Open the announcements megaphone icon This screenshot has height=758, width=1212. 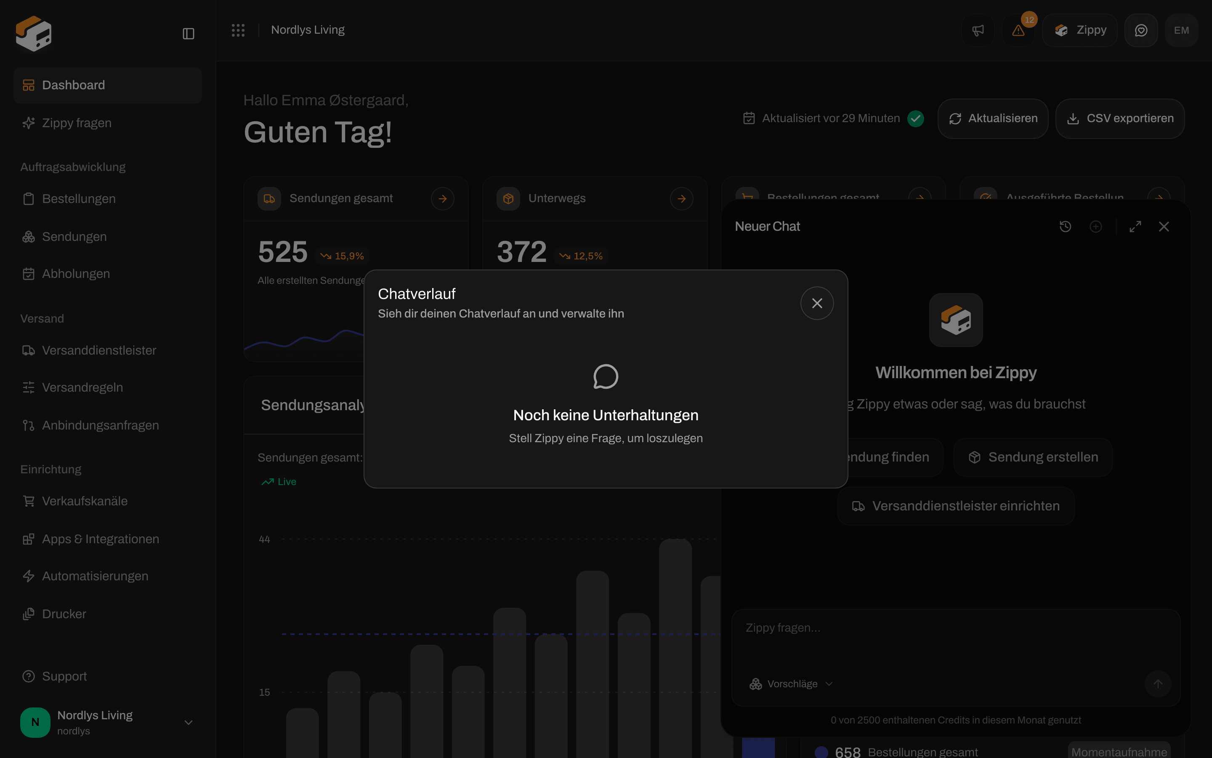click(x=978, y=30)
